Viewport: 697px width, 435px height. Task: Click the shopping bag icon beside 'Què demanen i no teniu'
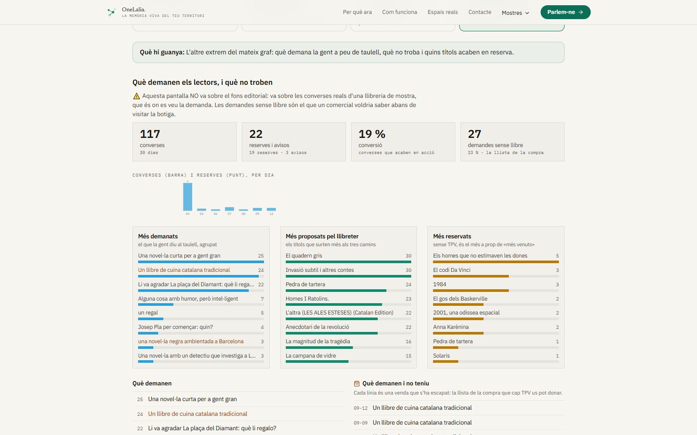(x=357, y=384)
